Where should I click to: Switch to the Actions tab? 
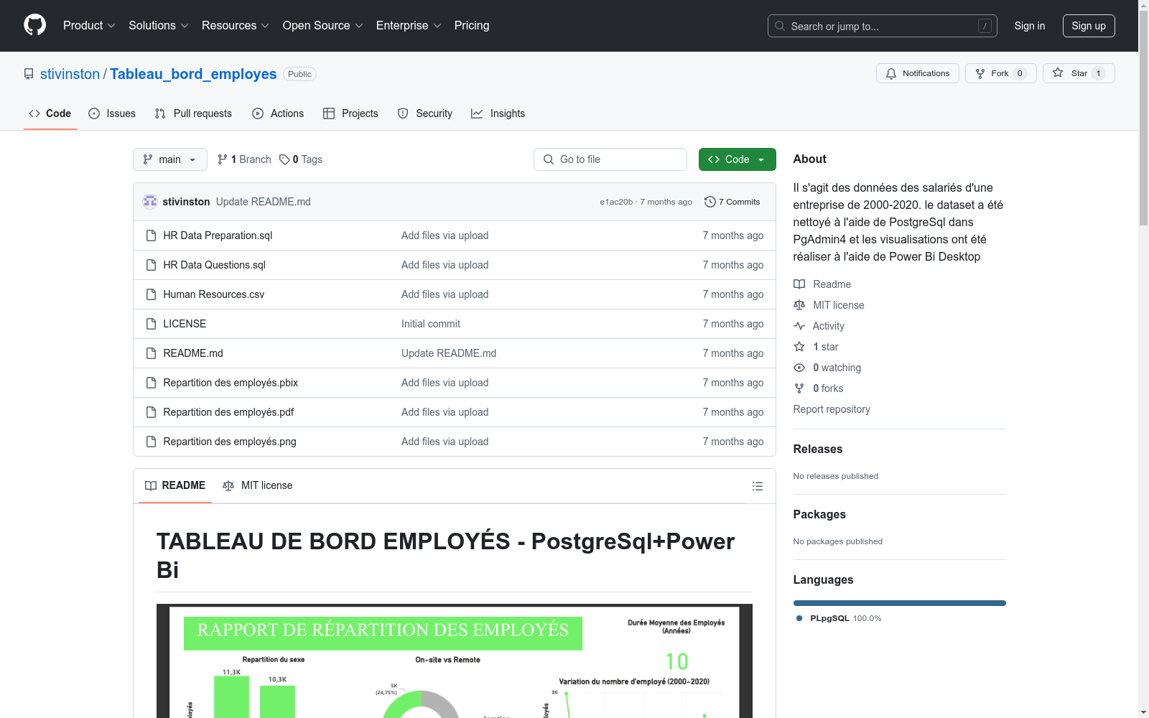pyautogui.click(x=278, y=113)
